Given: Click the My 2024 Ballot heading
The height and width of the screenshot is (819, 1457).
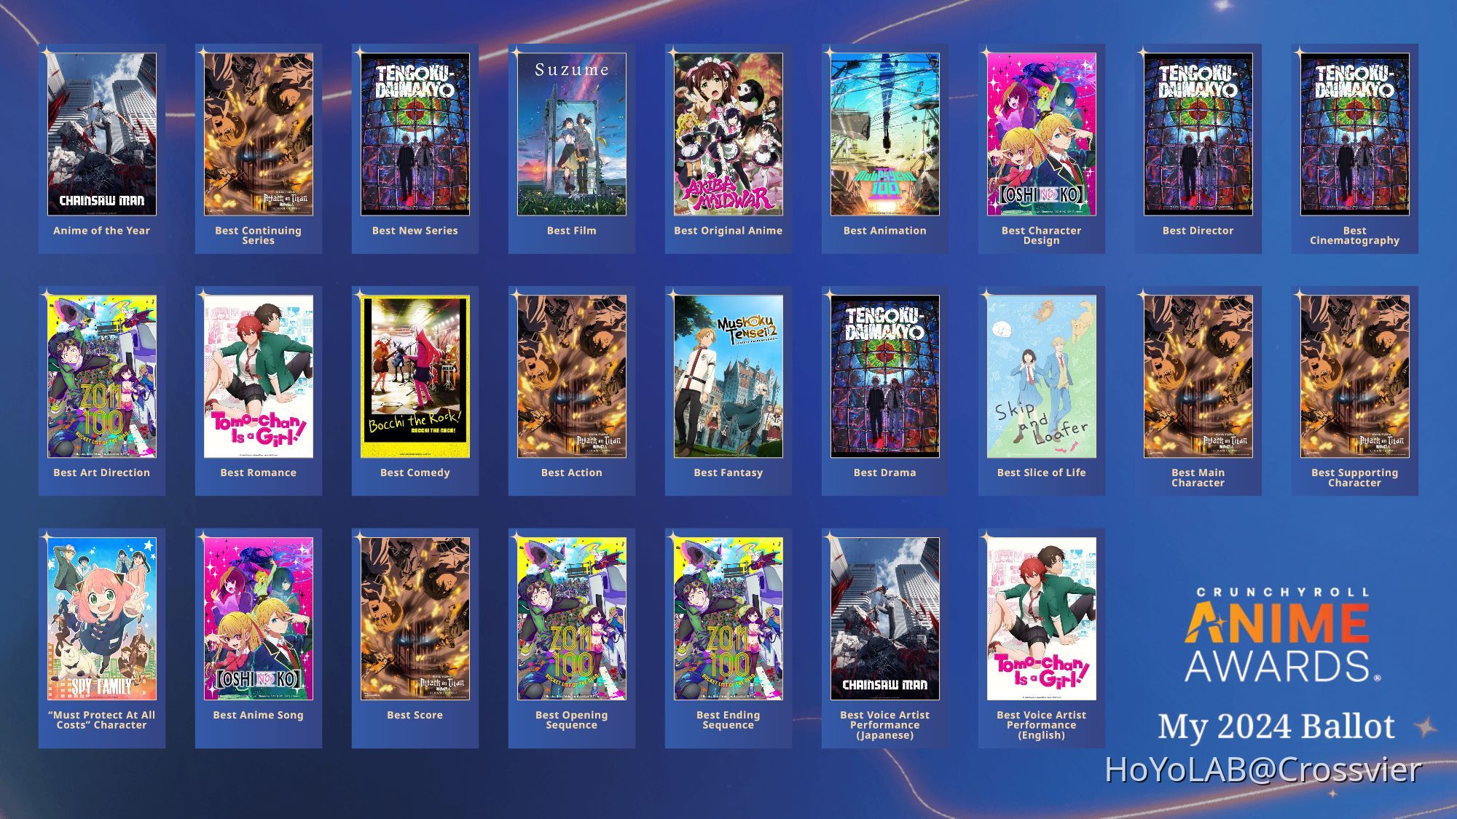Looking at the screenshot, I should (x=1276, y=726).
